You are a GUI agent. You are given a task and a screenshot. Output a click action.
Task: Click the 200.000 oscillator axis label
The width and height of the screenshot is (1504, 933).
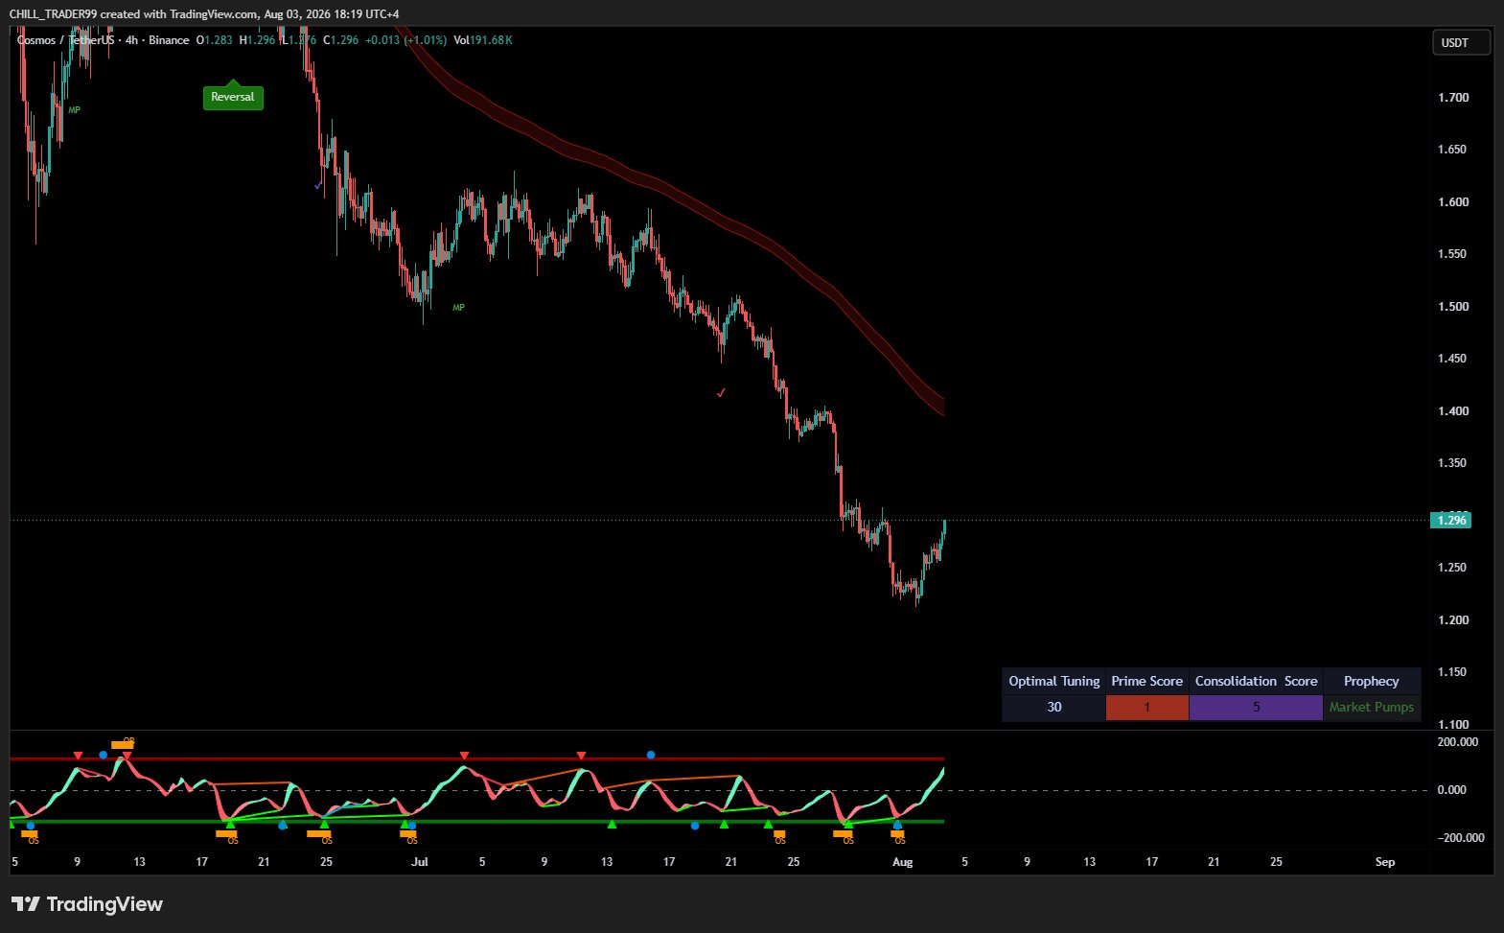(1458, 742)
